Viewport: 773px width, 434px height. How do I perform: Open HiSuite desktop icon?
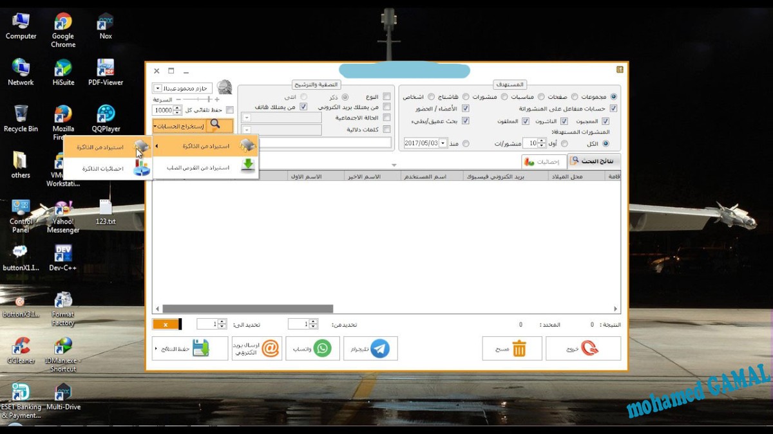[x=63, y=73]
